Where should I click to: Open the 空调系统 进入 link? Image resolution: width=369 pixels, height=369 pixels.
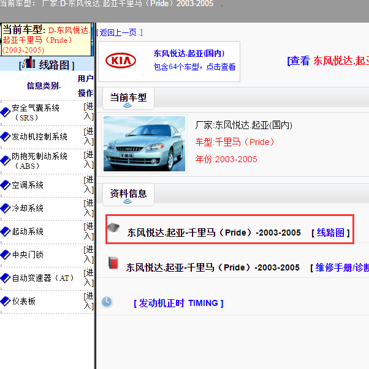tap(89, 185)
